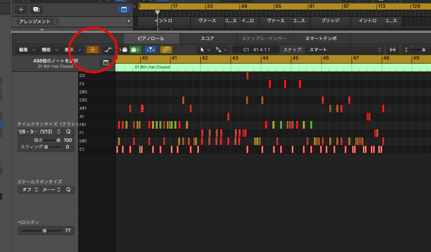Open the time quantize value 1/8 popup
This screenshot has width=431, height=252.
coord(40,131)
